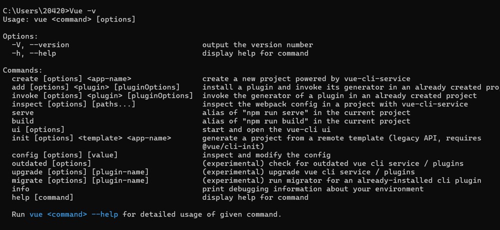The width and height of the screenshot is (500, 230).
Task: Click the "info" command name
Action: (20, 189)
